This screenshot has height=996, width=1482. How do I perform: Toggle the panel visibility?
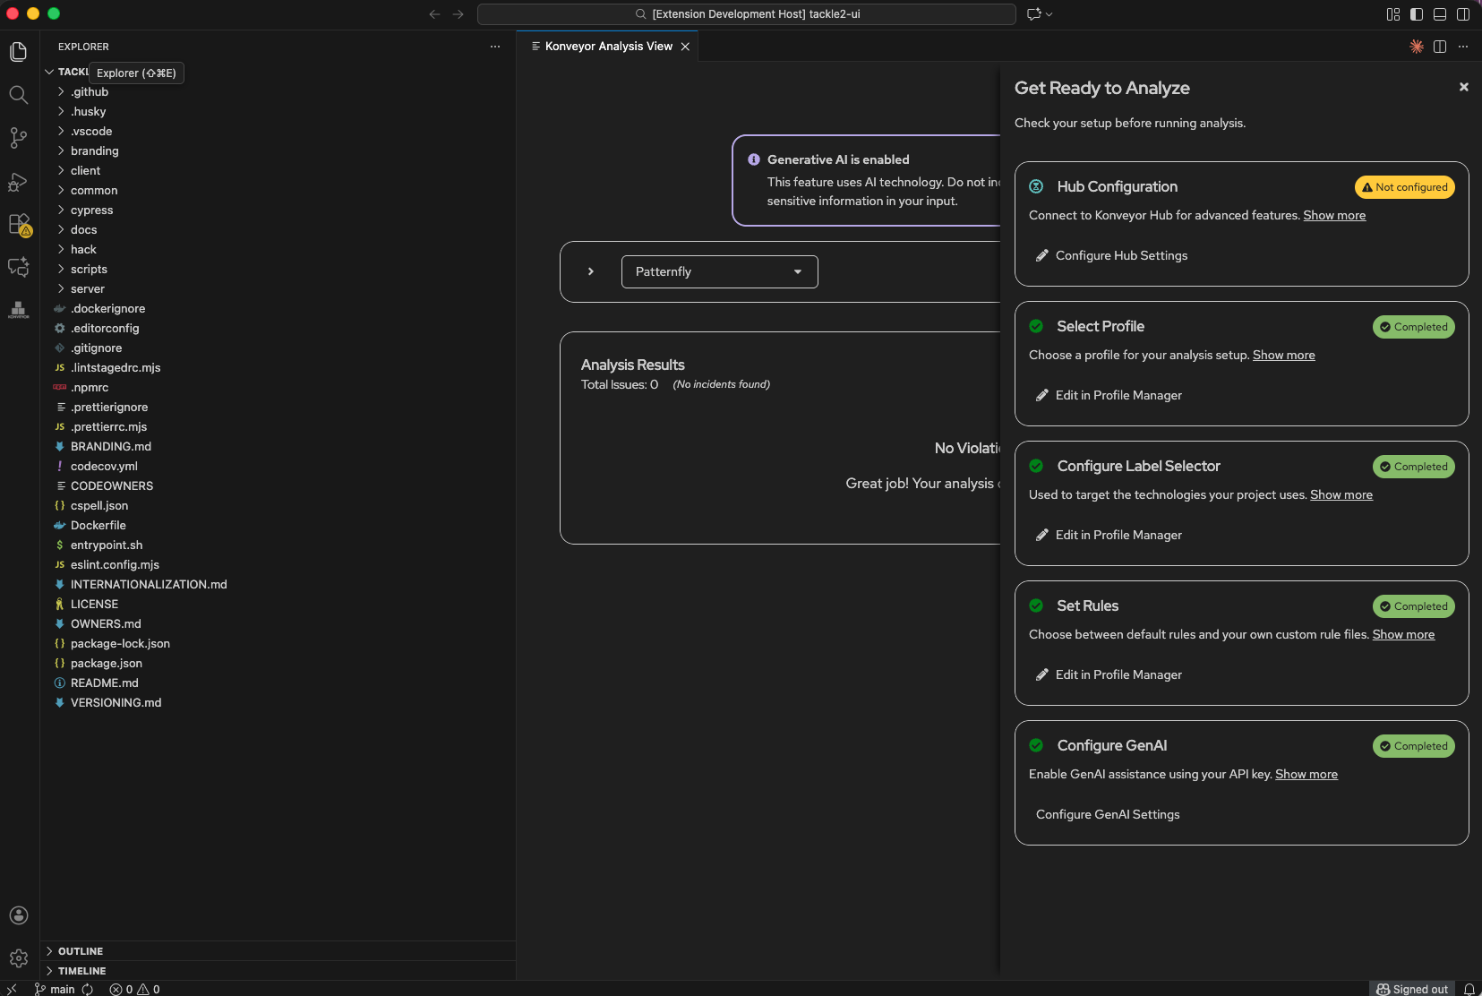(1440, 14)
